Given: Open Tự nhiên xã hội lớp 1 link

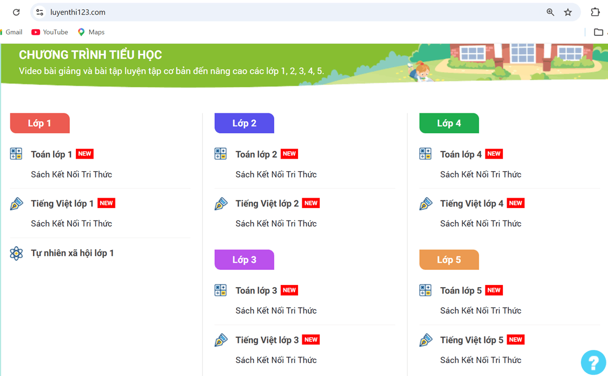Looking at the screenshot, I should coord(73,253).
